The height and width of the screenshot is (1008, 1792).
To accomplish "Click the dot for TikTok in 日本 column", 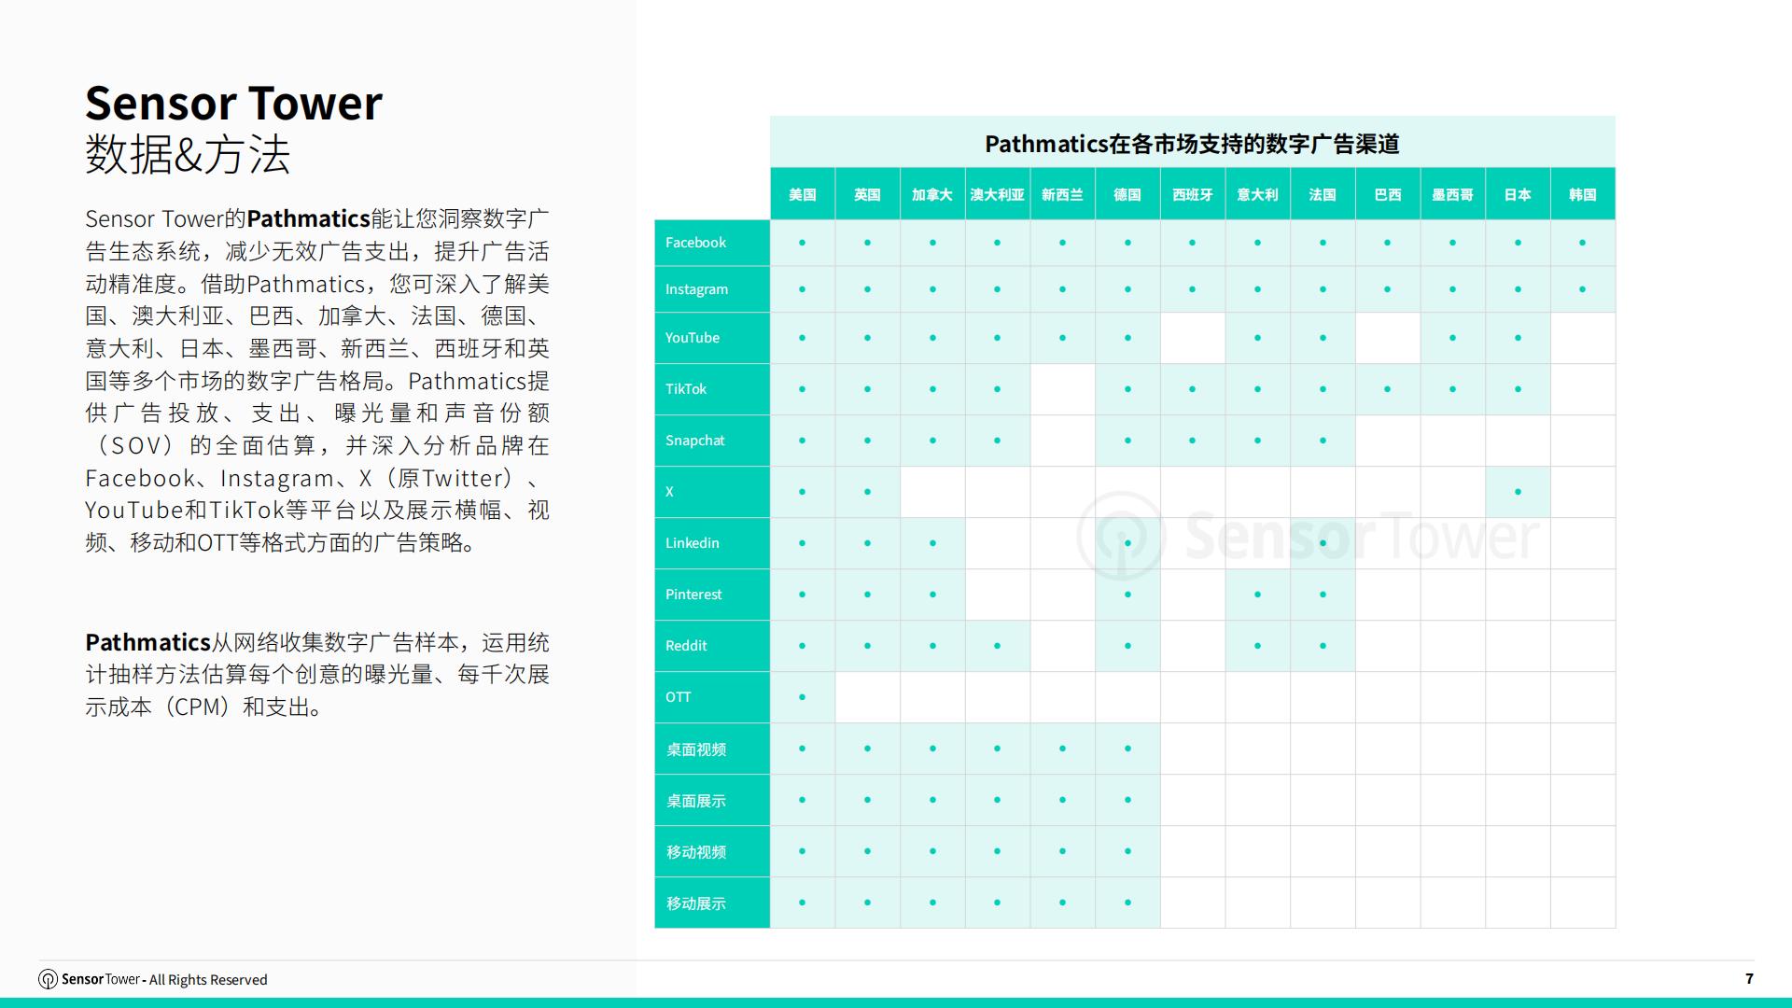I will click(1518, 389).
